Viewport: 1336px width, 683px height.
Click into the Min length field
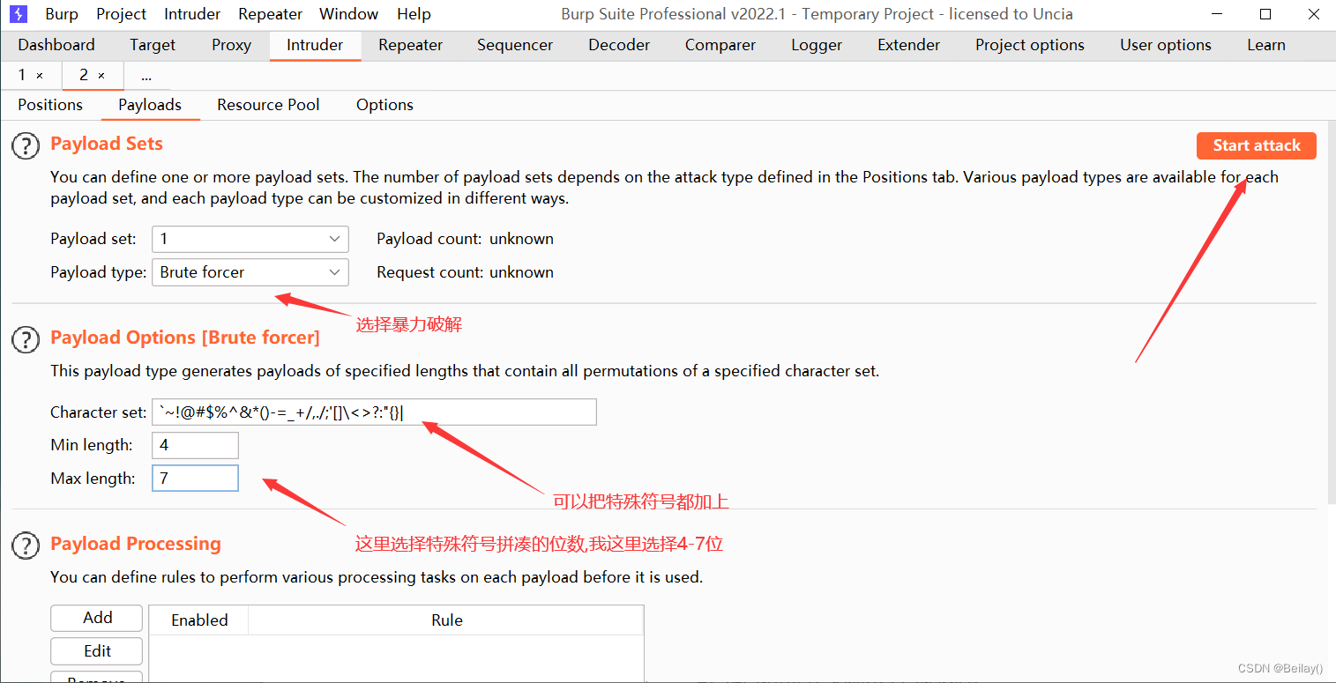click(195, 445)
